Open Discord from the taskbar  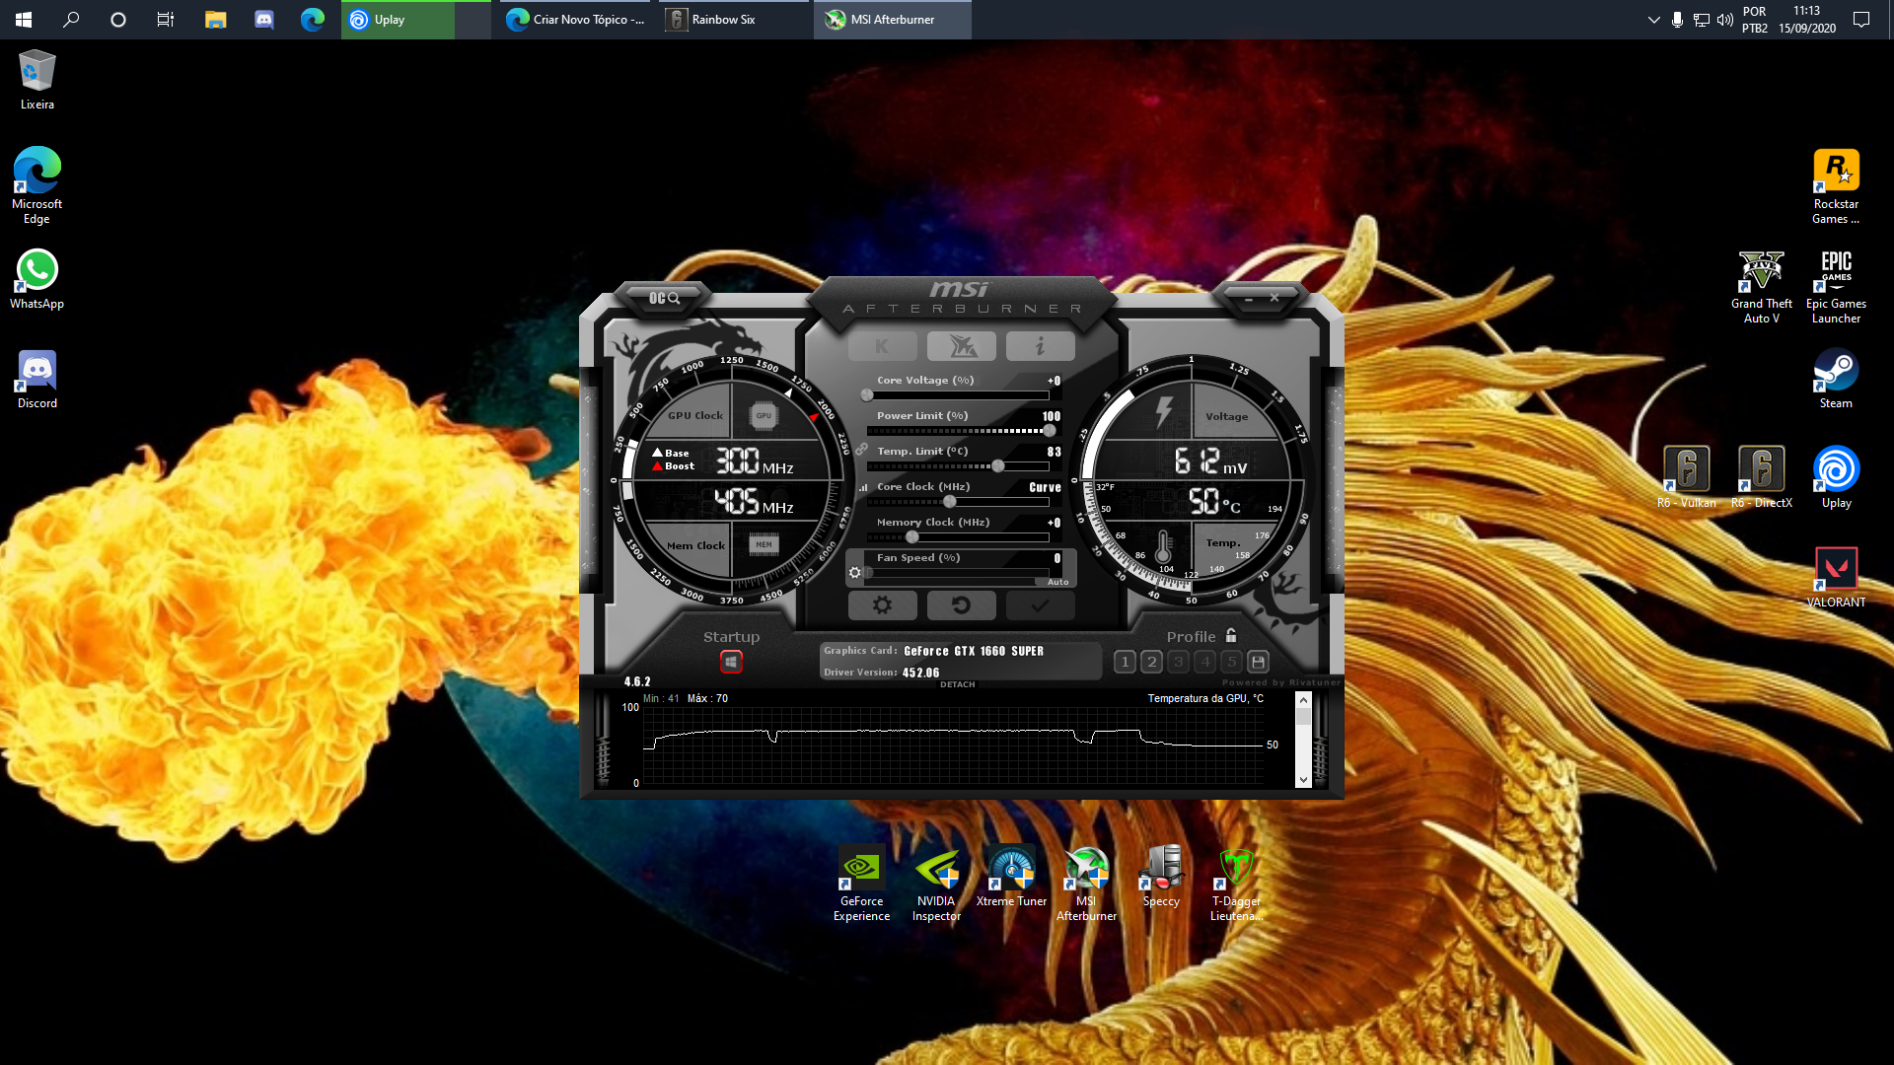pos(263,20)
